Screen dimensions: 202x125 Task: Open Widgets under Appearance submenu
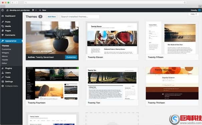[x=5, y=53]
